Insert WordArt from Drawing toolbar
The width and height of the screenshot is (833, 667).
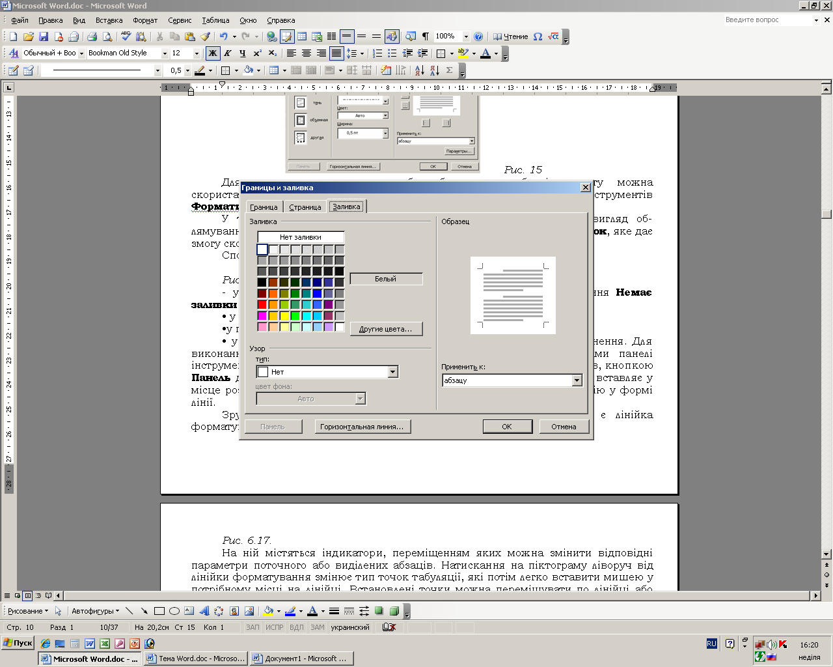pyautogui.click(x=204, y=611)
